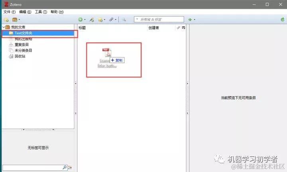
Task: Select 重复条目 in the library tree
Action: point(22,45)
